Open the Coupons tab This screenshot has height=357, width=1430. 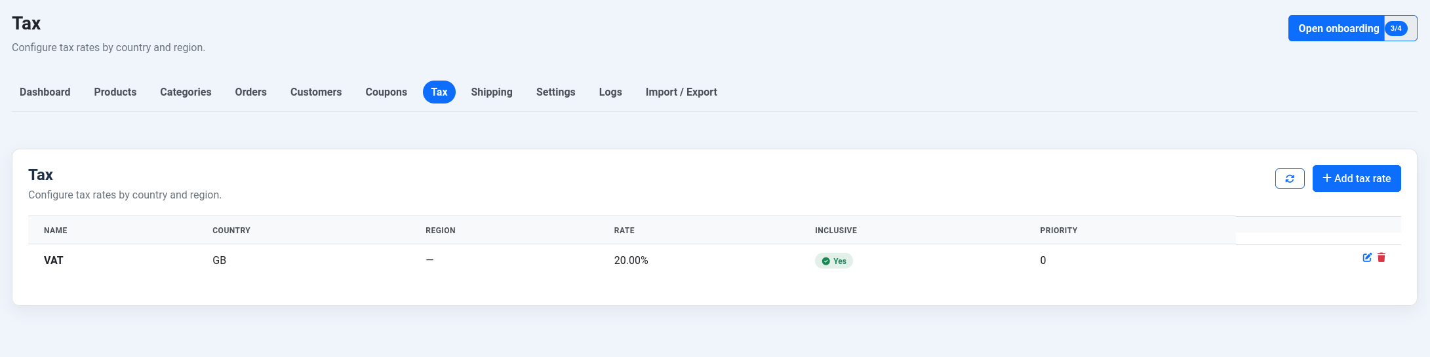(386, 92)
